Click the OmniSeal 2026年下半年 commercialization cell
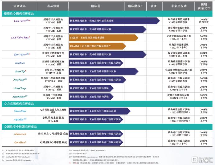215x165 pixels. 204,142
